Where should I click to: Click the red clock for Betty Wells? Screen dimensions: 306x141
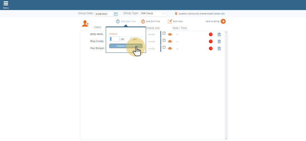(210, 34)
